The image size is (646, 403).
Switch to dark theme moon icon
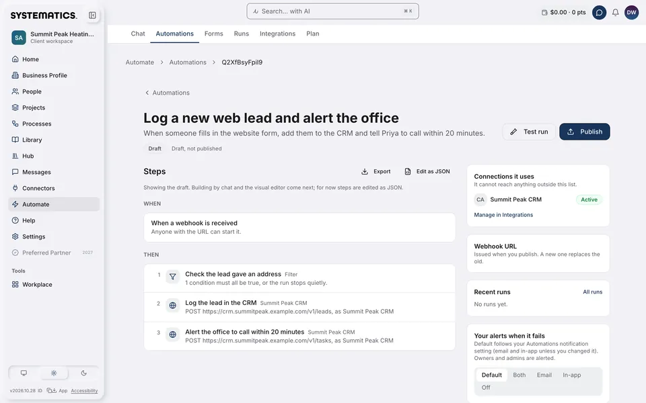coord(83,373)
